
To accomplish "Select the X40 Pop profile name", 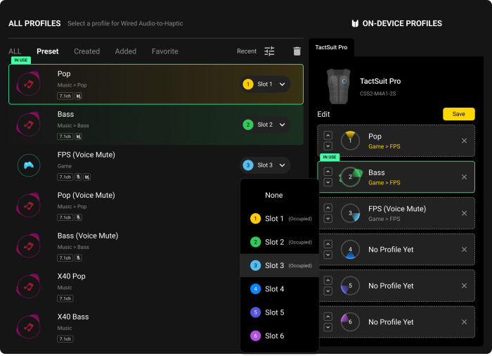I will click(71, 276).
